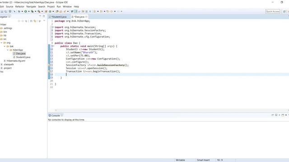Click the Save All toolbar icon
The height and width of the screenshot is (162, 289).
[x=6, y=11]
